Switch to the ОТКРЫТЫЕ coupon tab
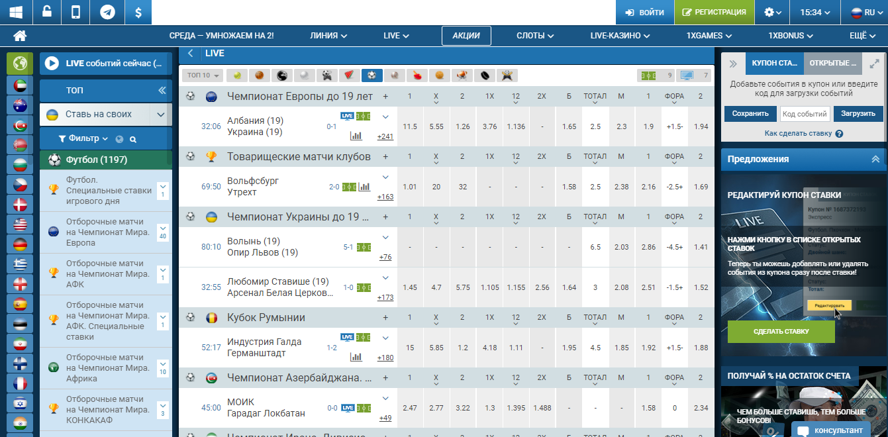Viewport: 888px width, 437px height. [x=833, y=64]
